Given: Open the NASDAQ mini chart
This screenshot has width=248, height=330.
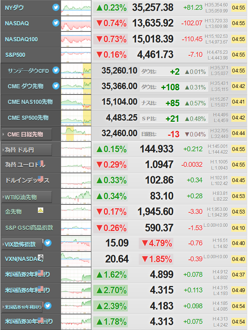Looking at the screenshot, I should pos(76,24).
